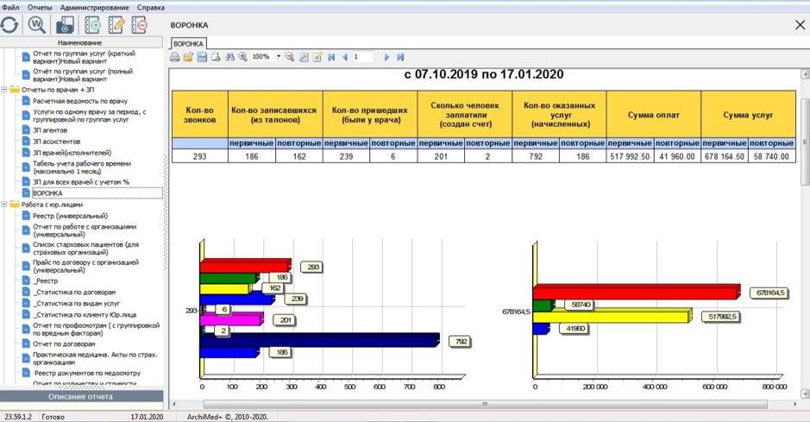Select Прайс по договору с организацией report
This screenshot has height=422, width=810.
tap(85, 266)
